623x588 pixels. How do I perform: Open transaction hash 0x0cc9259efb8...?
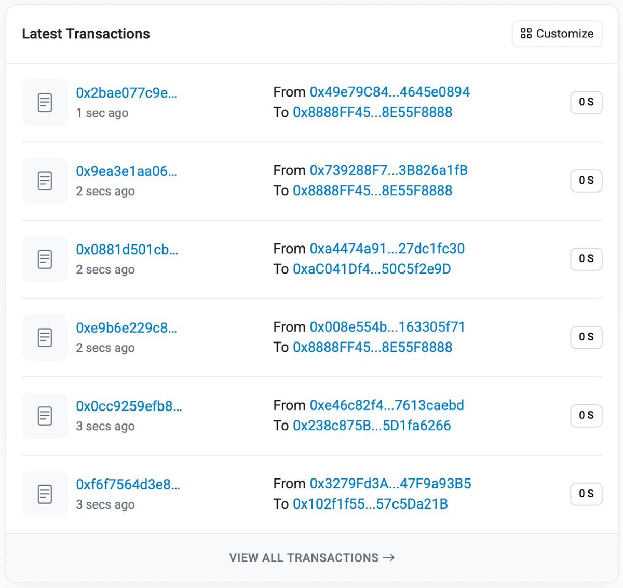pyautogui.click(x=129, y=406)
